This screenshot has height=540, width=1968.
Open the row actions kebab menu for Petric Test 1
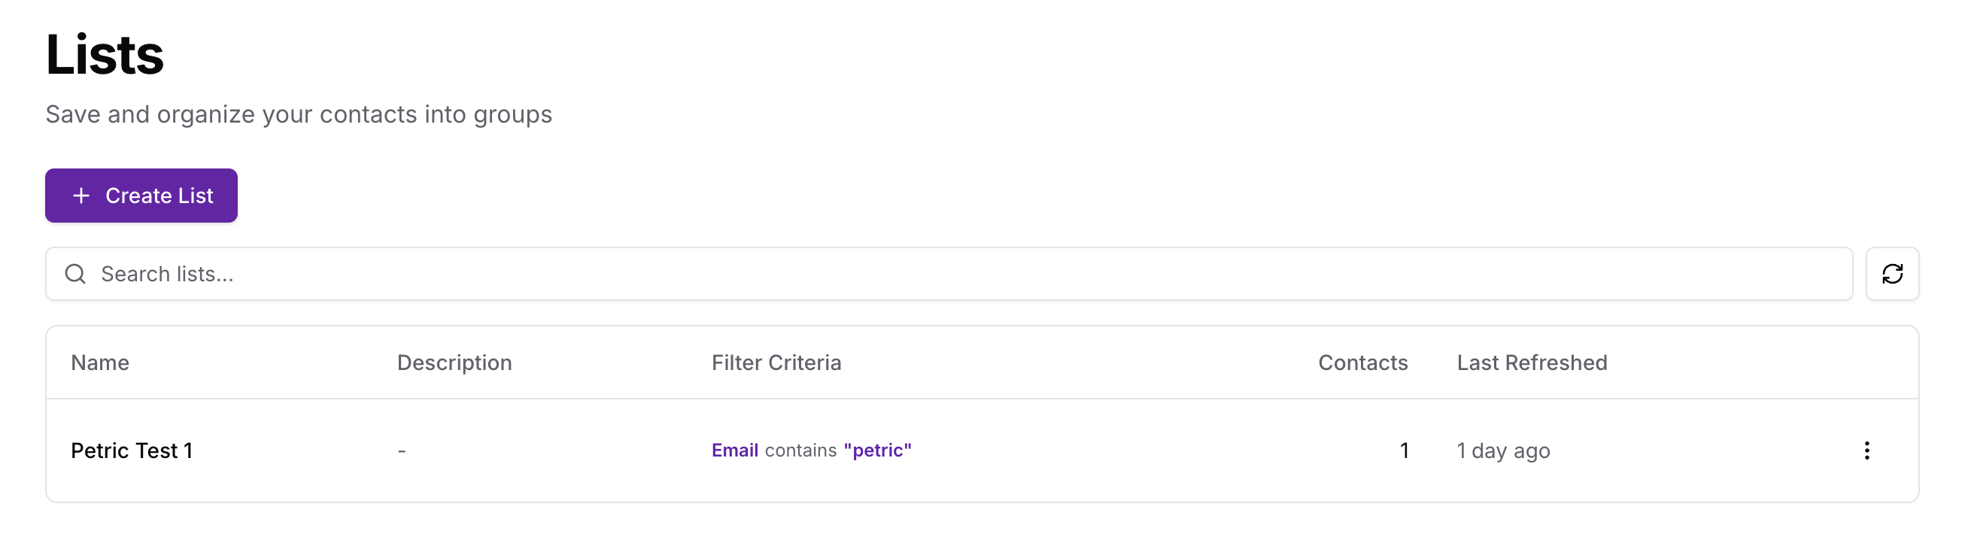coord(1866,451)
